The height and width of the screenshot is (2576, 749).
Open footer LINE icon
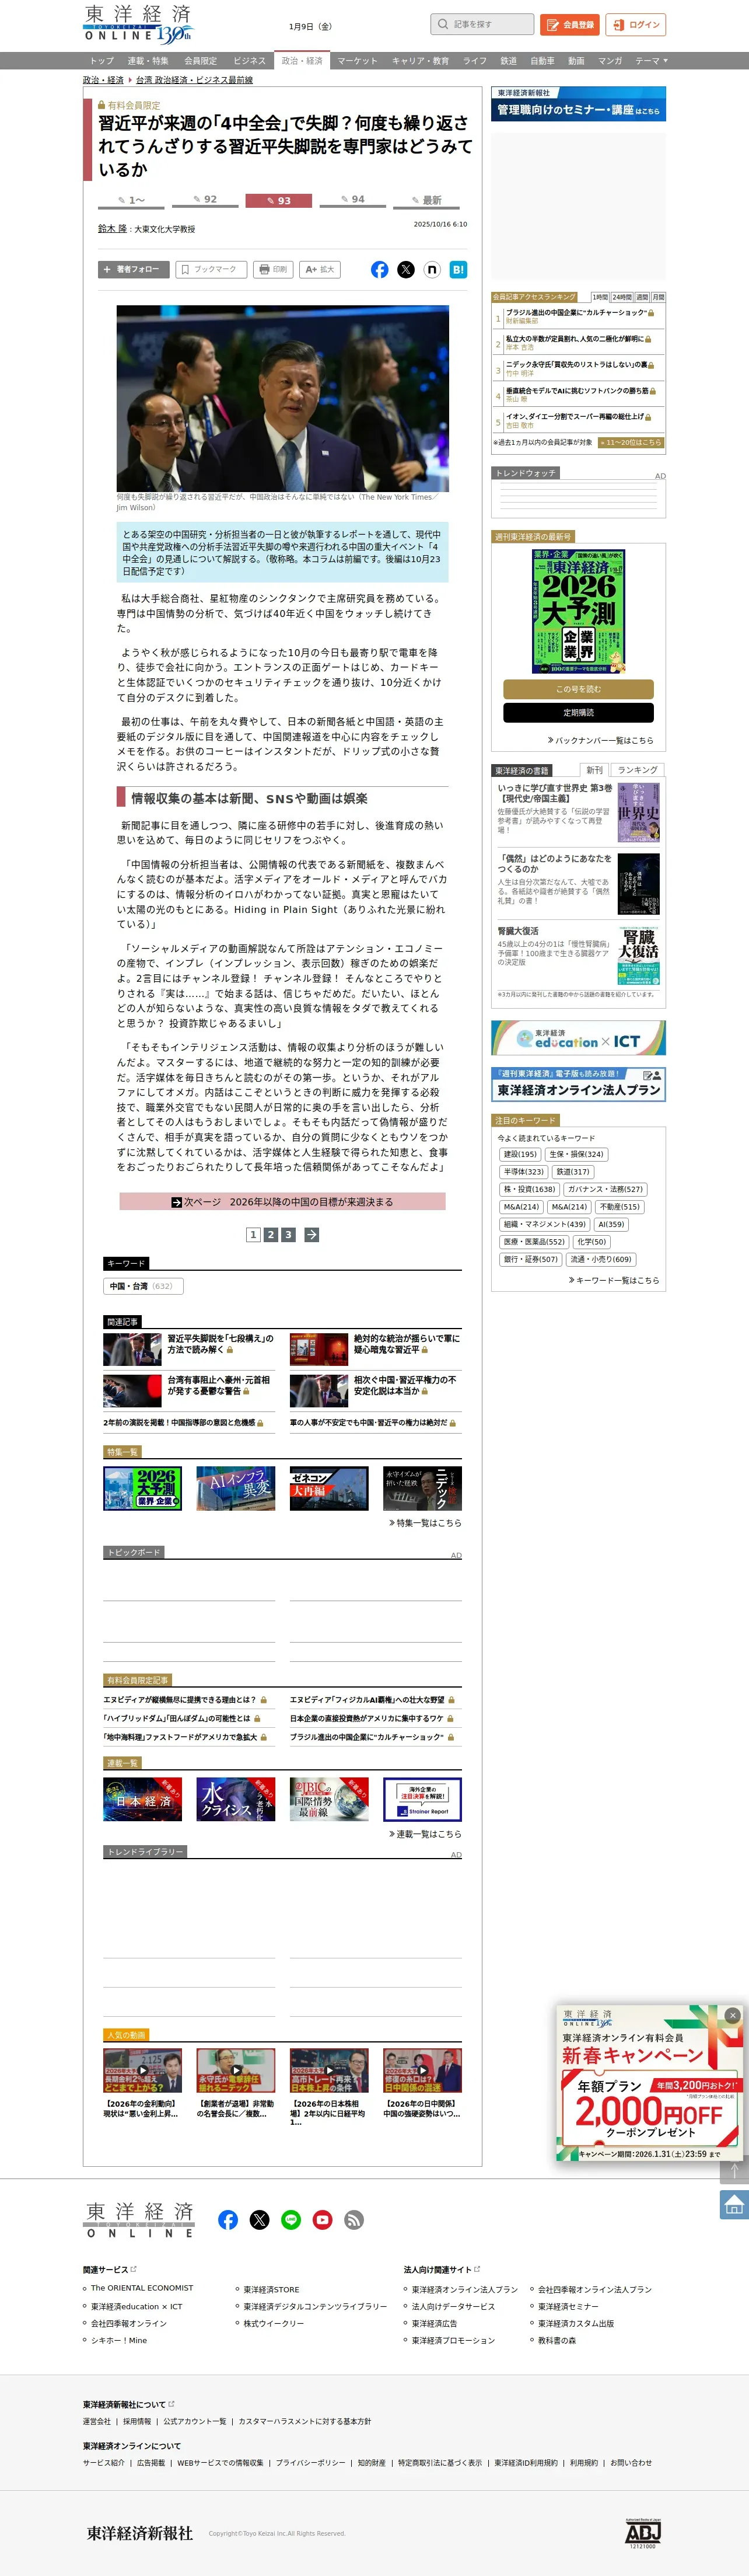click(290, 2219)
